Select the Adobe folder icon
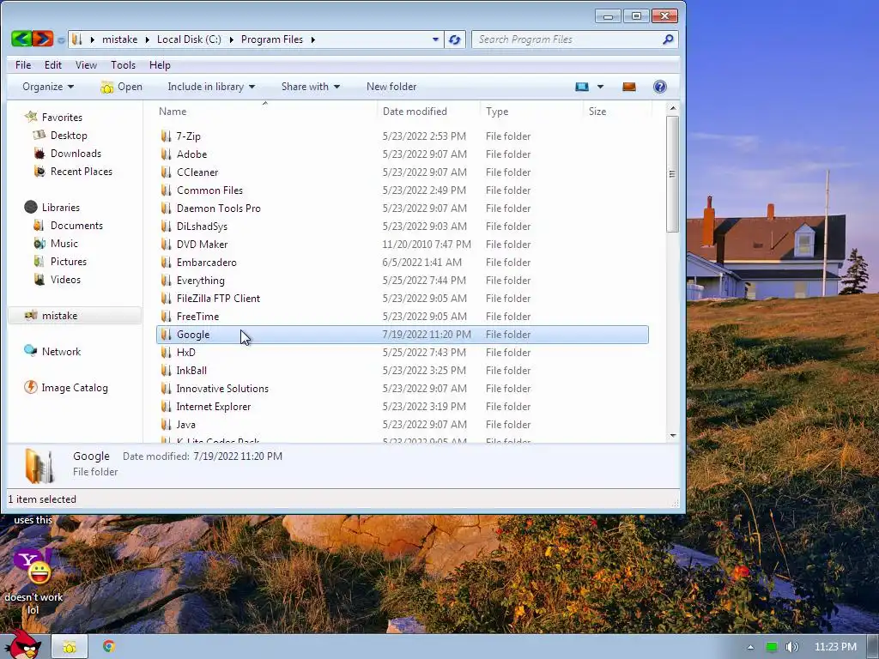The height and width of the screenshot is (659, 879). click(x=166, y=154)
